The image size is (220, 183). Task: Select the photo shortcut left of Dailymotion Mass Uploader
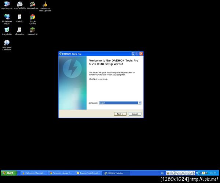tap(33, 6)
